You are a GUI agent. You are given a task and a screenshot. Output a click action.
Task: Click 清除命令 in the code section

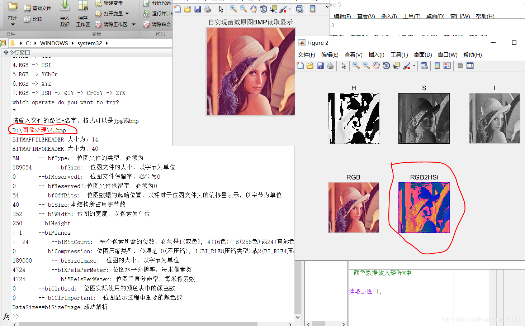click(157, 24)
